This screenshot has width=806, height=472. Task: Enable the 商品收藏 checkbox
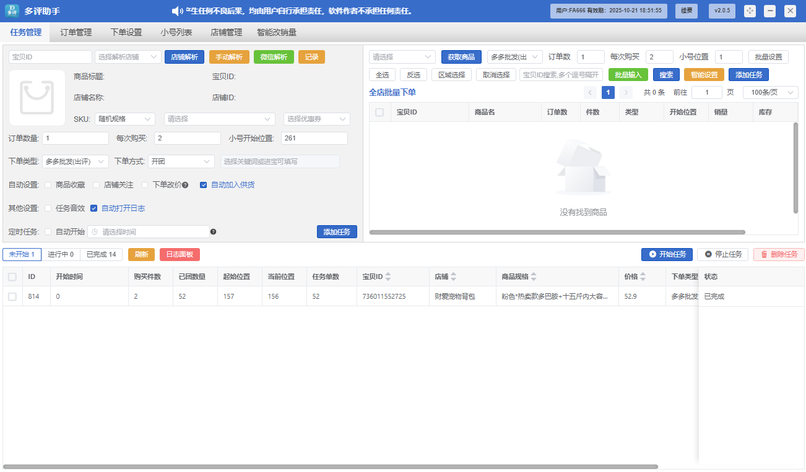click(x=48, y=185)
